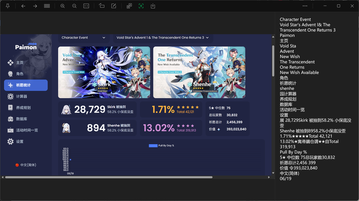Click the Skirk Void Star's Advent banner

click(x=104, y=73)
